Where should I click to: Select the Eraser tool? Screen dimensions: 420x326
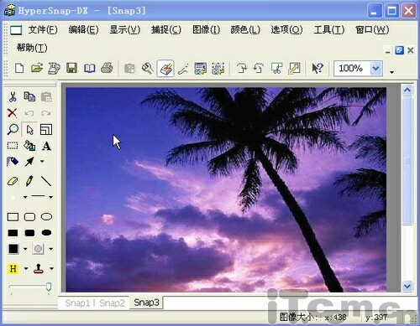point(13,181)
